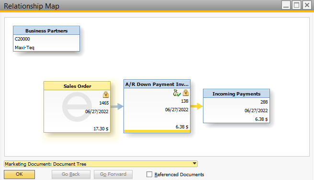Select the Incoming Payments header
The image size is (314, 180).
point(236,94)
